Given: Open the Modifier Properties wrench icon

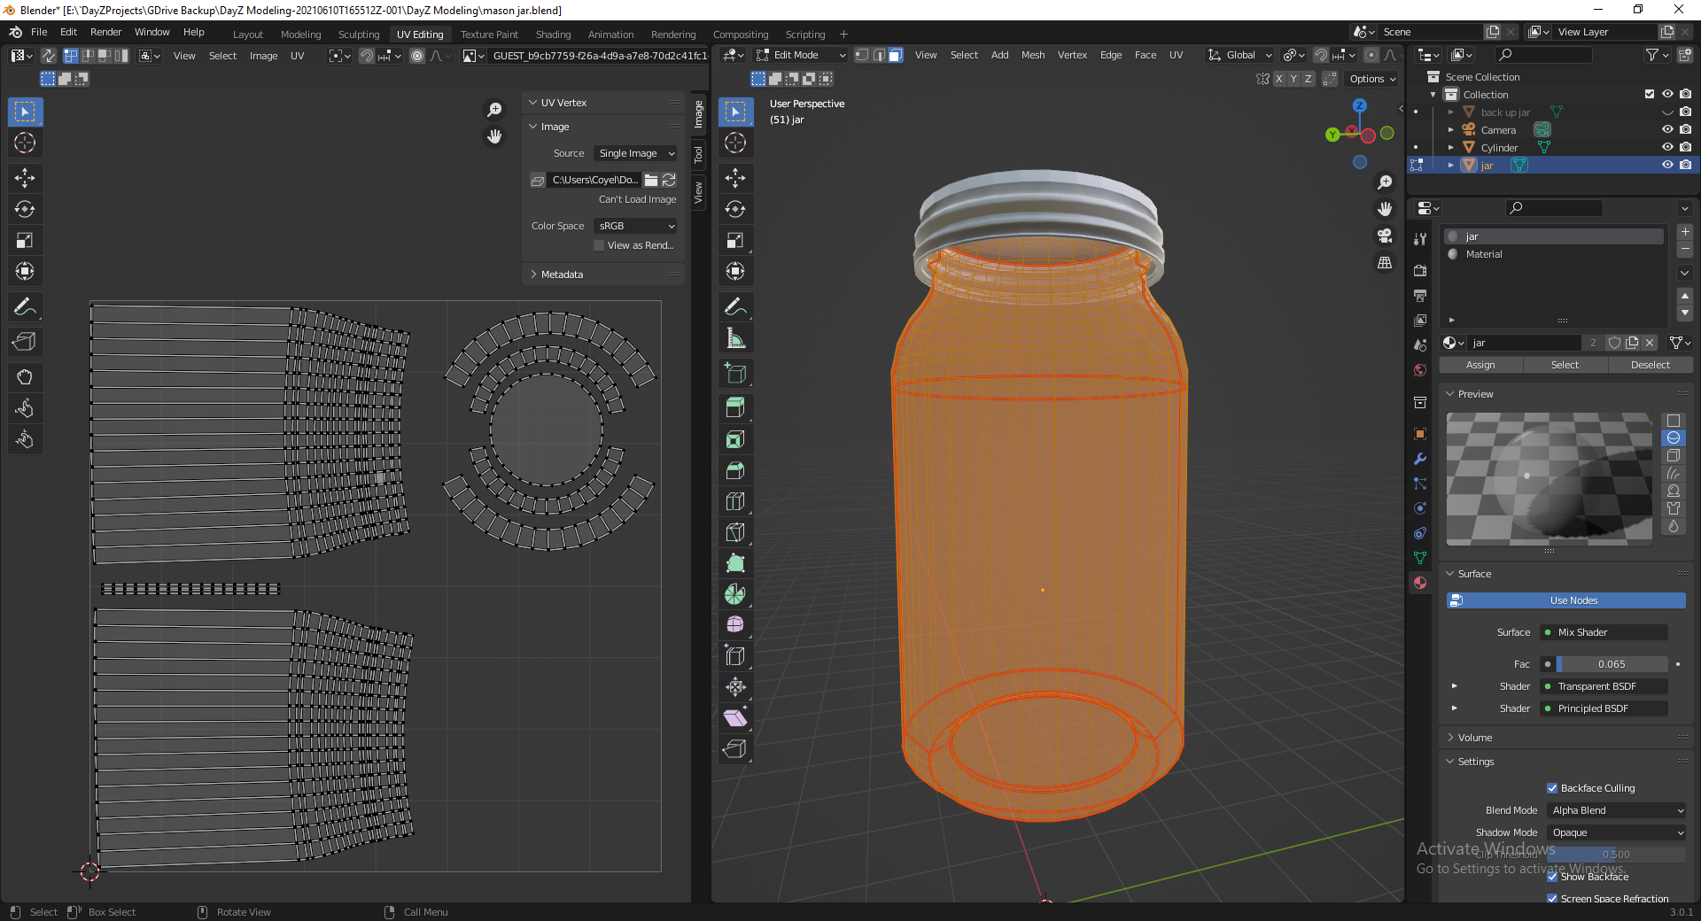Looking at the screenshot, I should [x=1419, y=459].
